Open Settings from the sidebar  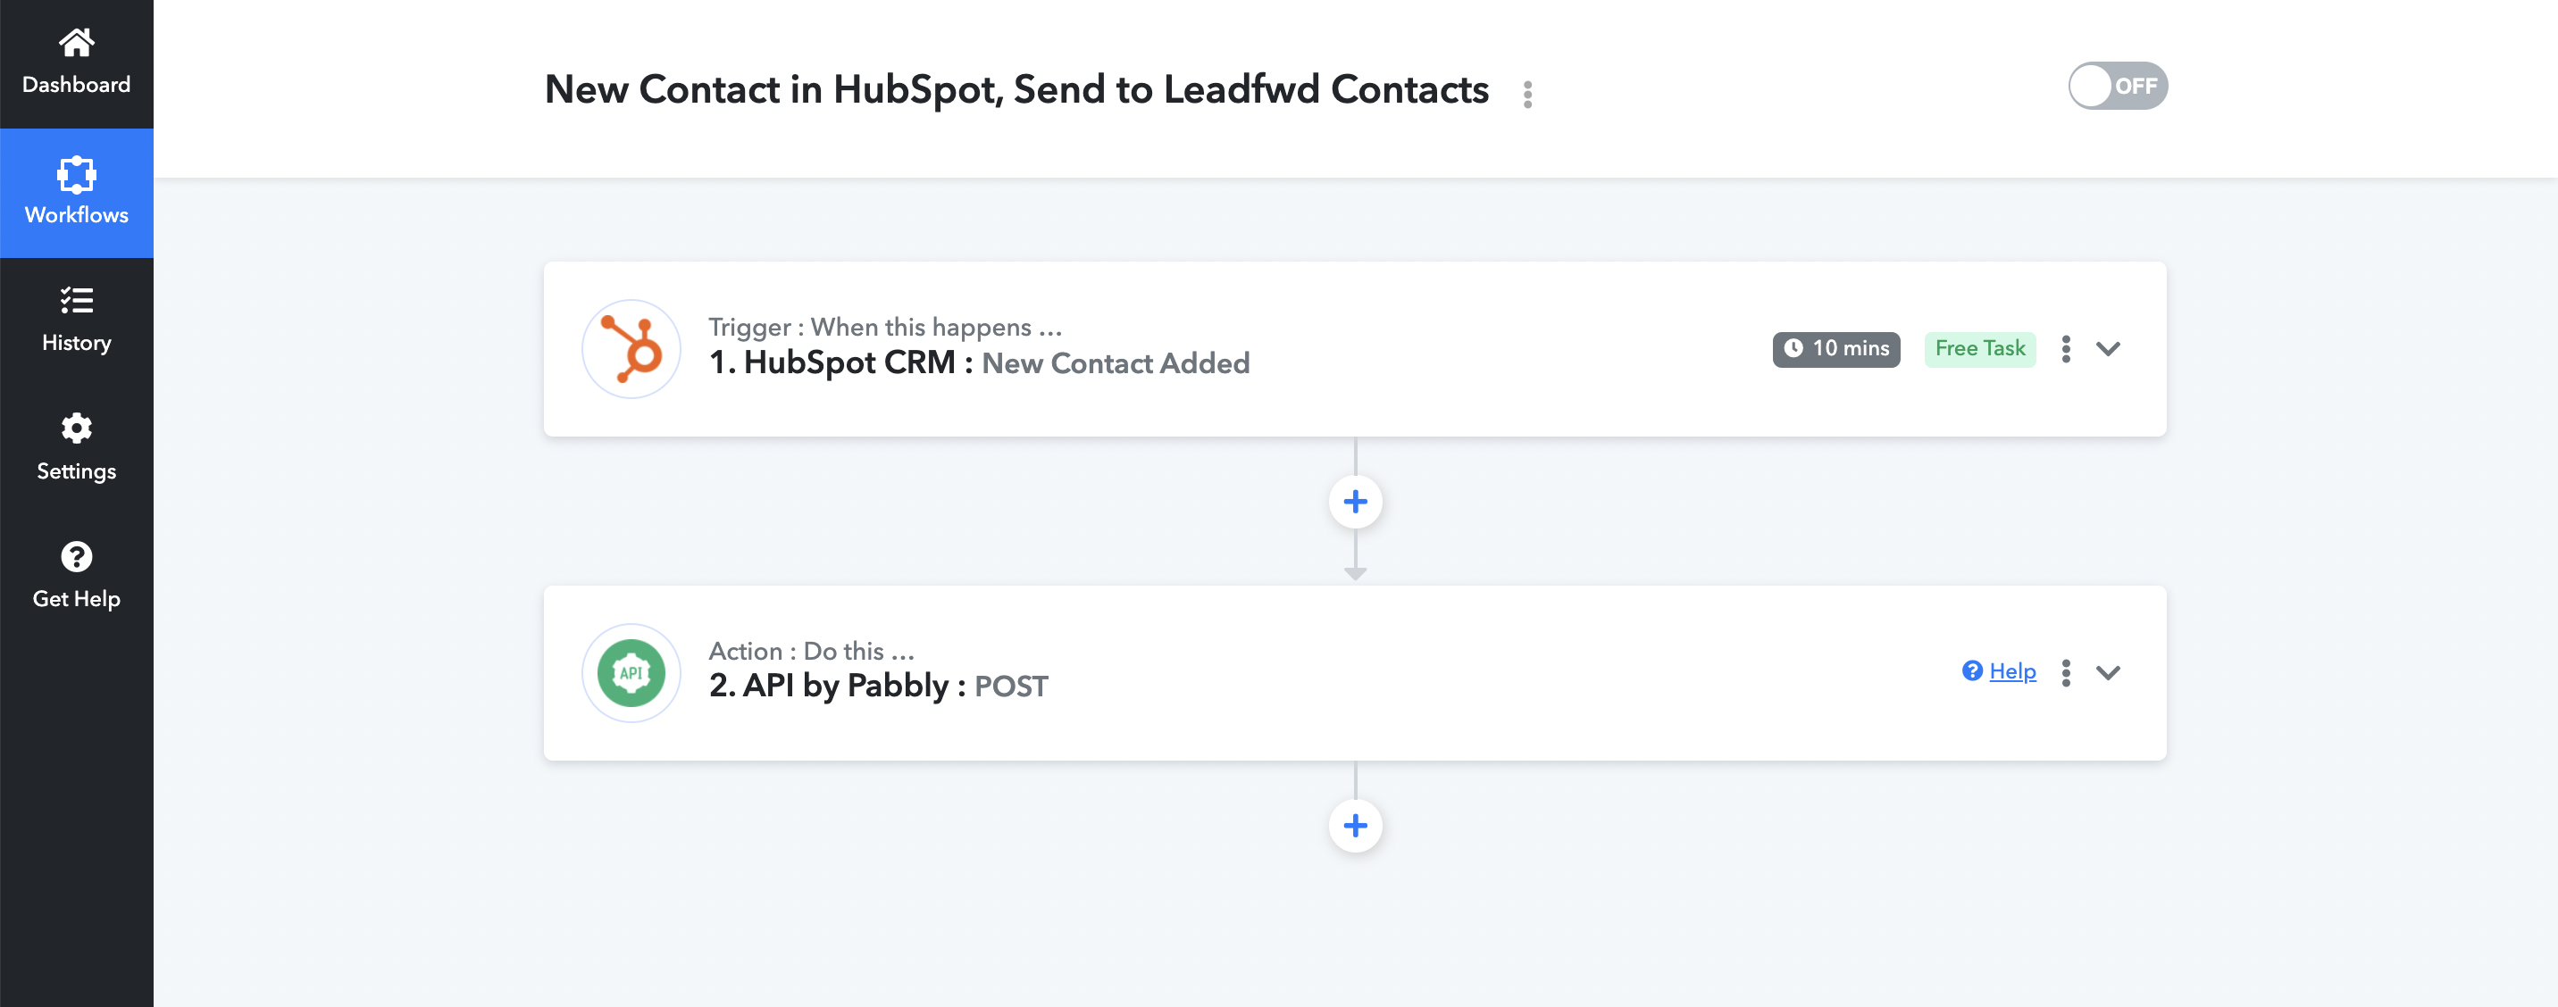pos(77,448)
